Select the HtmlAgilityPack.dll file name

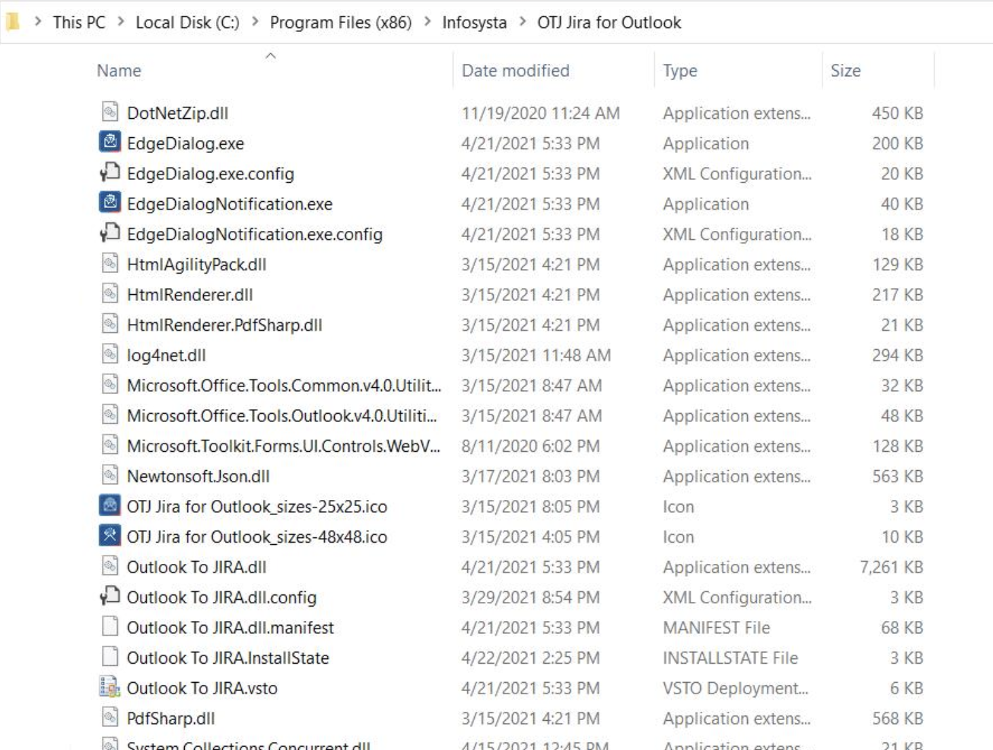(x=196, y=264)
